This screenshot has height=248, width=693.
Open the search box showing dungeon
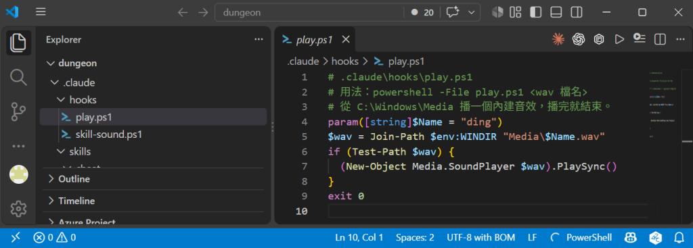click(309, 12)
